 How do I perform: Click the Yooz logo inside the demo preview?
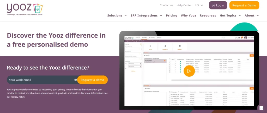[129, 38]
